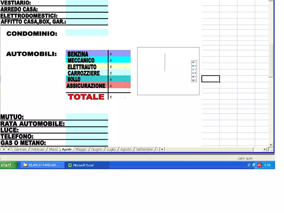Click the taskbar clock 8.56
Viewport: 284px width, 213px height.
click(x=267, y=165)
